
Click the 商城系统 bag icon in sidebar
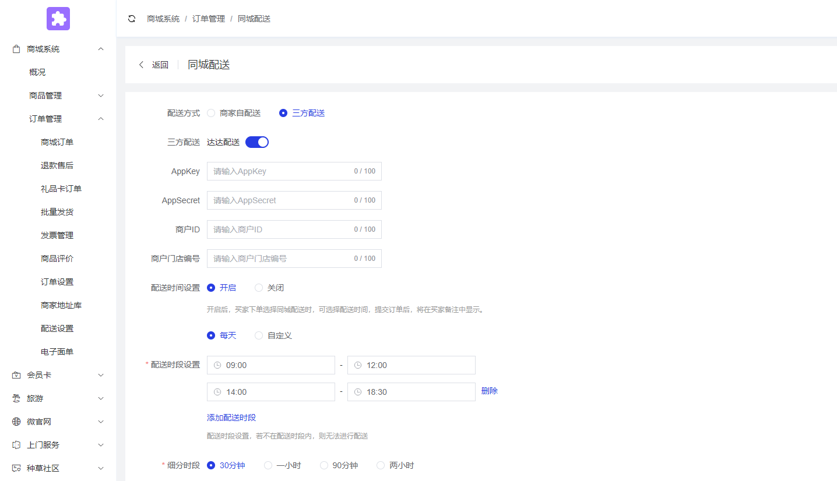[16, 48]
